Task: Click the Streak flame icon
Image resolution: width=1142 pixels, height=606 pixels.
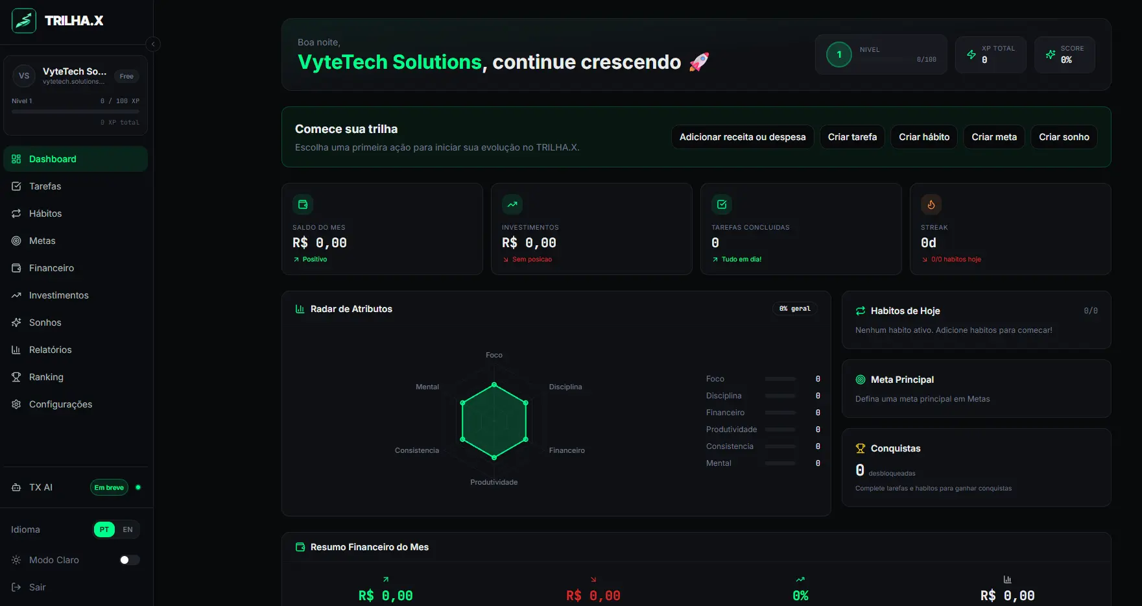Action: tap(931, 204)
